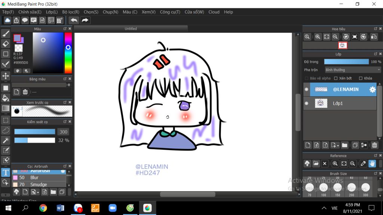Screen dimensions: 383x215
Task: Click the brush opacity 32% slider
Action: click(35, 140)
